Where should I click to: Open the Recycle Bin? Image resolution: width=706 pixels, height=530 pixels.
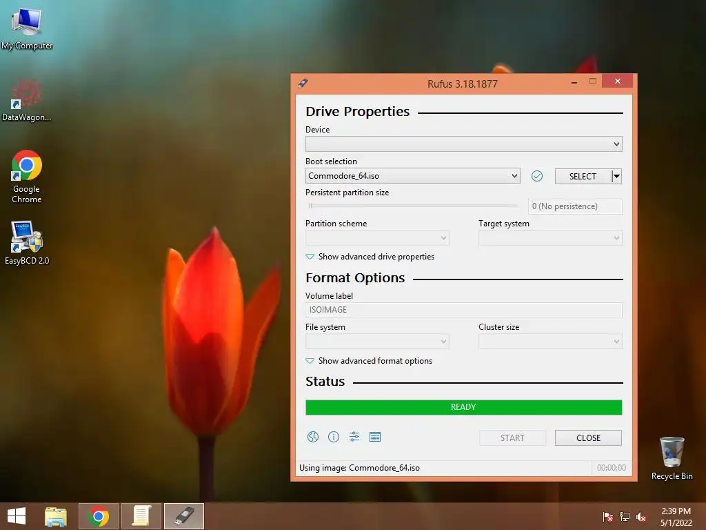click(x=672, y=458)
